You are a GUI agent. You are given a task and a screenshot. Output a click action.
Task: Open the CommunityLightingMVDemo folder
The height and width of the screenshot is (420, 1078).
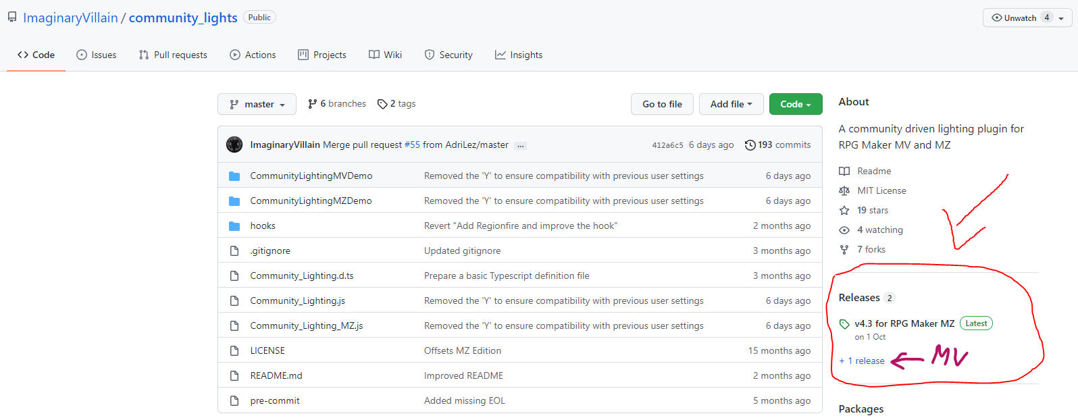[x=311, y=176]
